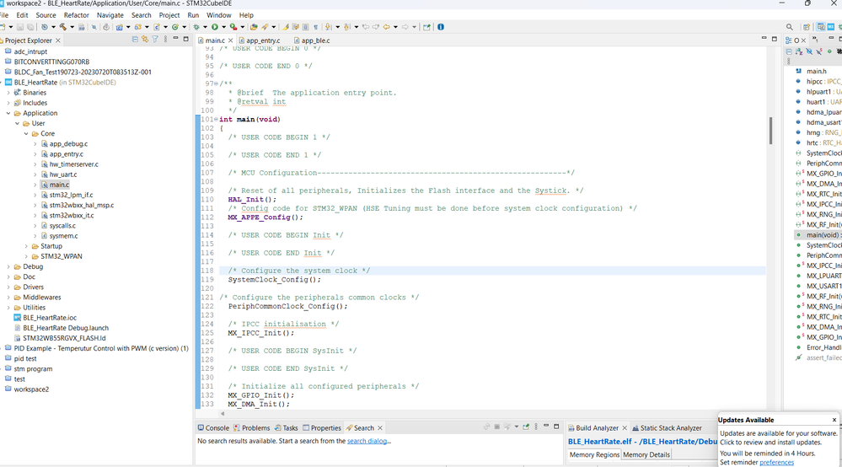This screenshot has width=842, height=467.
Task: Click the Toggle Mark Occurrences highlighter icon
Action: pos(285,27)
